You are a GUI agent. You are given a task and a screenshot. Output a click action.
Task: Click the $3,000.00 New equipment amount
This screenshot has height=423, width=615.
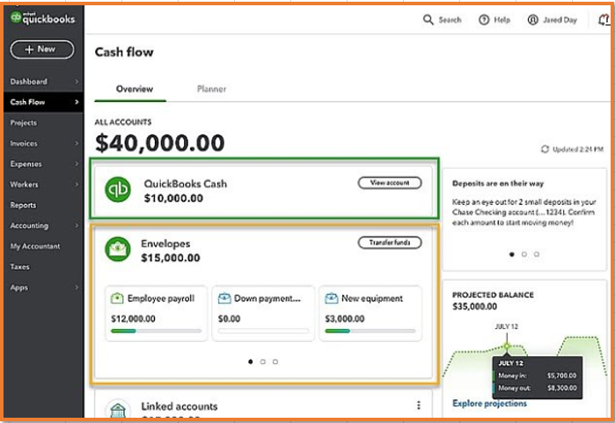click(345, 318)
